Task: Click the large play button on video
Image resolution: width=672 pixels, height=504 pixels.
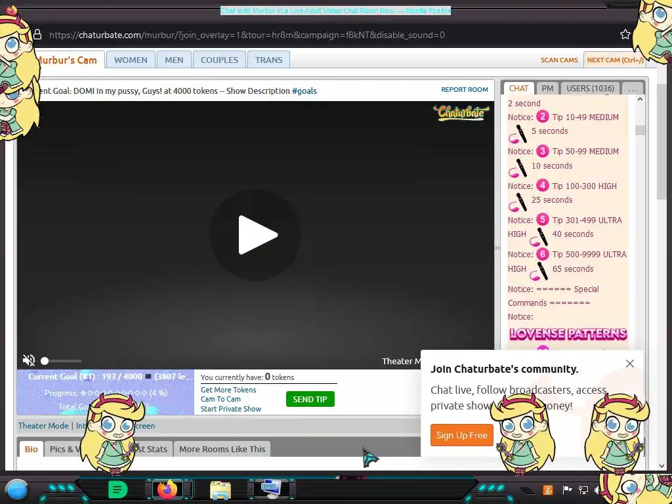Action: 255,235
